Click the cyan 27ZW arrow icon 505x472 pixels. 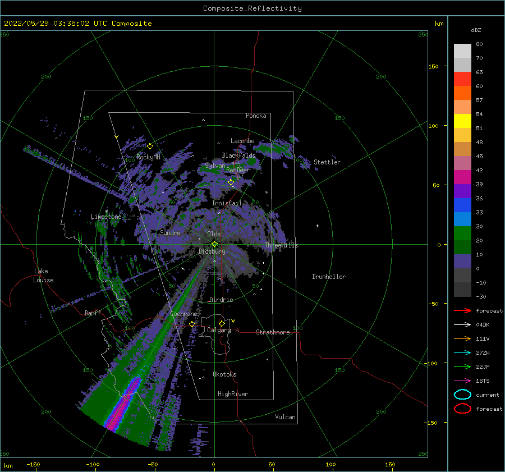tap(462, 353)
